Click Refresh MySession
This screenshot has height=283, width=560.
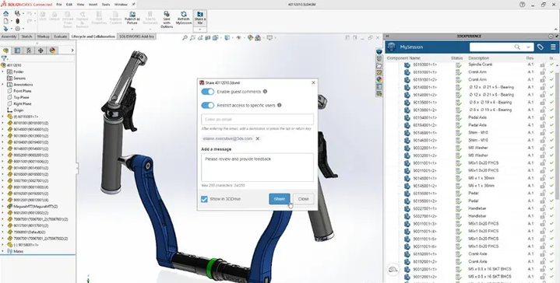[x=184, y=18]
